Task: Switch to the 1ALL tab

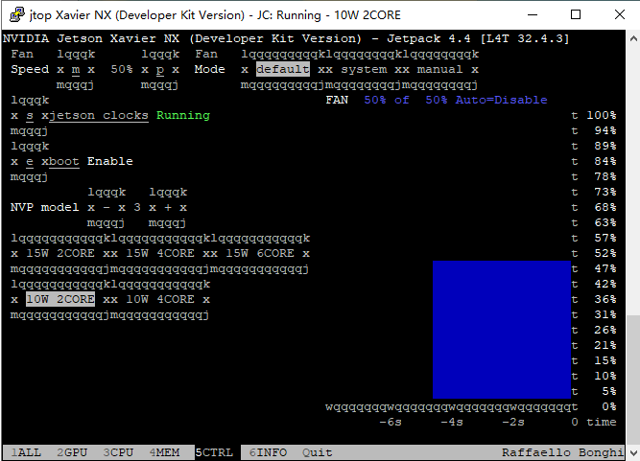Action: pos(26,452)
